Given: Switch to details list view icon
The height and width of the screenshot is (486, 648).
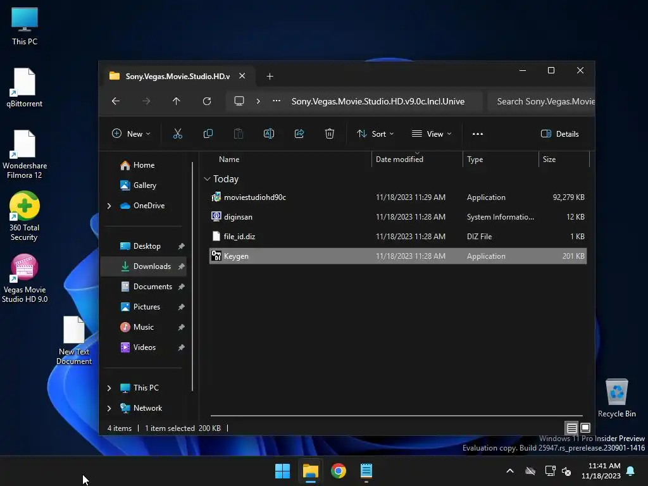Looking at the screenshot, I should click(571, 428).
